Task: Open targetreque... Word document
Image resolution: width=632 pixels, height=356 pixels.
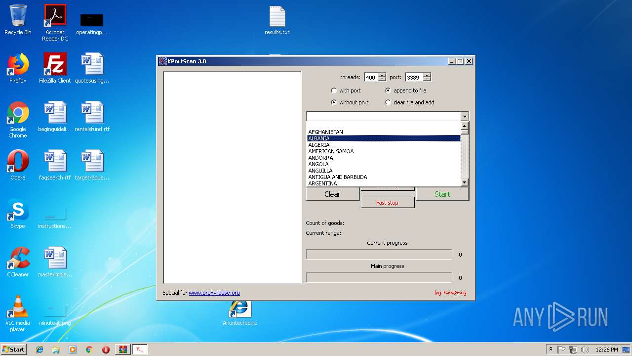Action: [x=92, y=165]
